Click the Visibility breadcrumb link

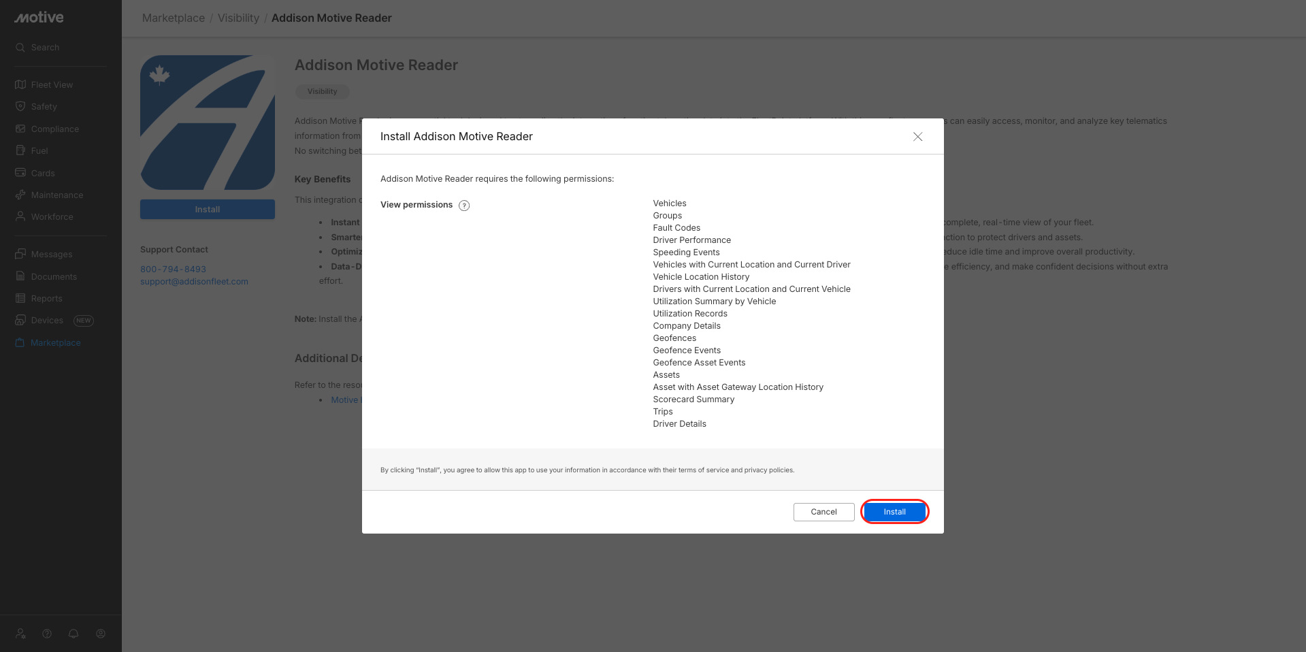(238, 18)
